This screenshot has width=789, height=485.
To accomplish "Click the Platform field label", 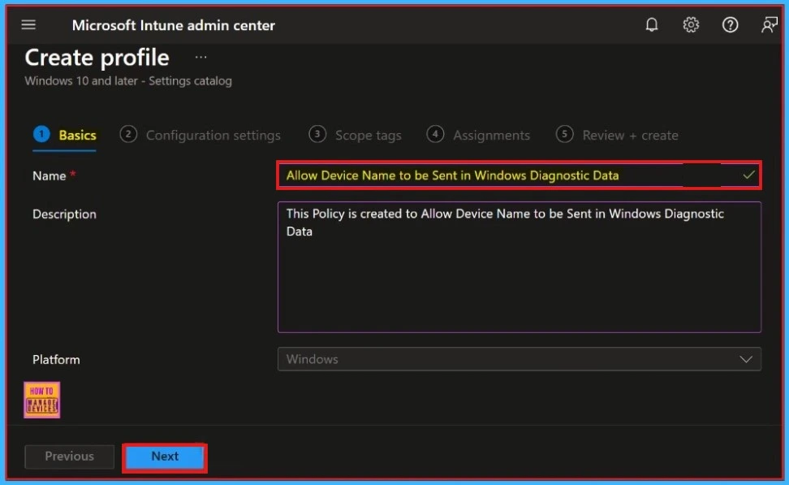I will coord(56,360).
